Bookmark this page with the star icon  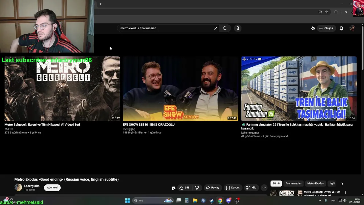[x=326, y=12]
